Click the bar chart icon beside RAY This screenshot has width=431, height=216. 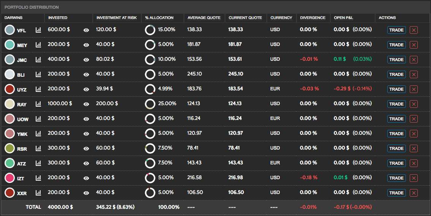38,104
